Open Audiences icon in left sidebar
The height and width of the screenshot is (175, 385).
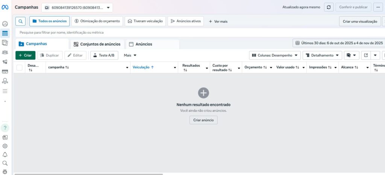(x=5, y=52)
